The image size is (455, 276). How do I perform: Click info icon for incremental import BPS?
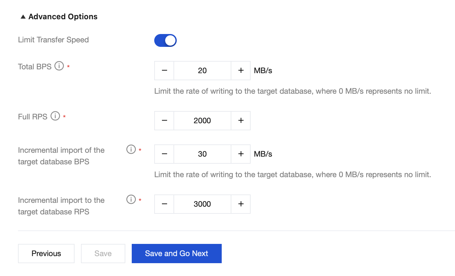pos(131,149)
